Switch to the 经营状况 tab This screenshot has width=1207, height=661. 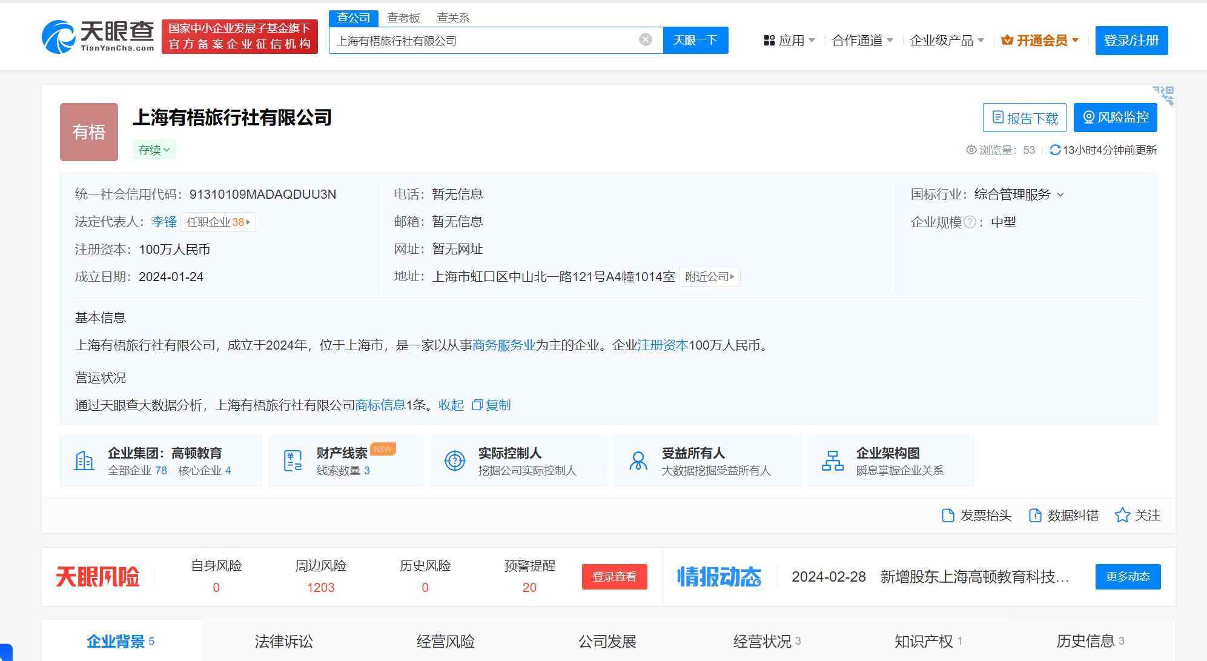[767, 641]
